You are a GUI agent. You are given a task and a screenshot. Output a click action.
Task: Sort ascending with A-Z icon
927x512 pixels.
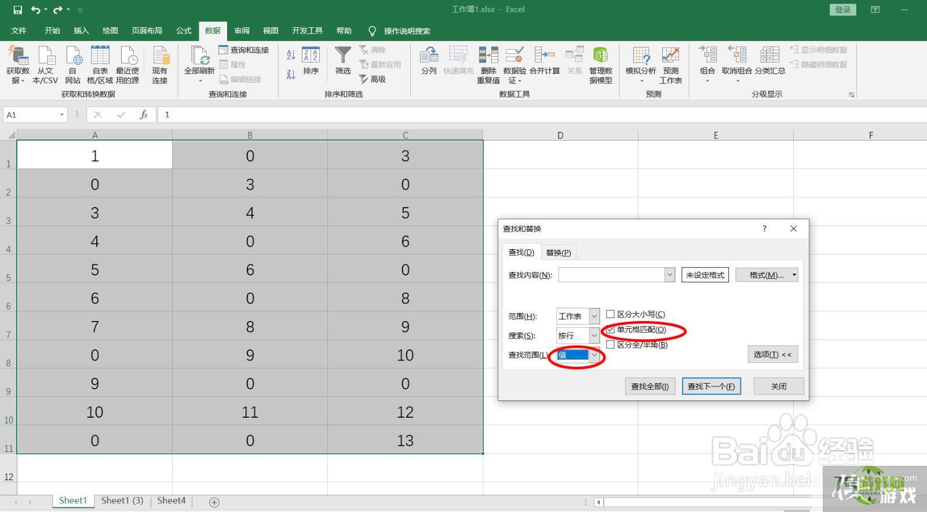tap(291, 55)
